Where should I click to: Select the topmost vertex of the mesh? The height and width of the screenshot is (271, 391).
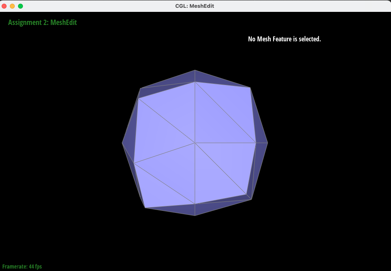[195, 70]
